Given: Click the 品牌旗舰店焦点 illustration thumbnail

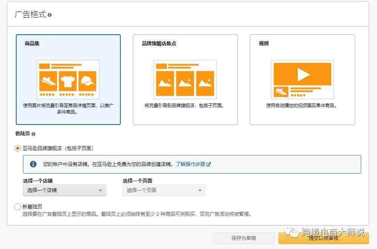Looking at the screenshot, I should pos(185,80).
